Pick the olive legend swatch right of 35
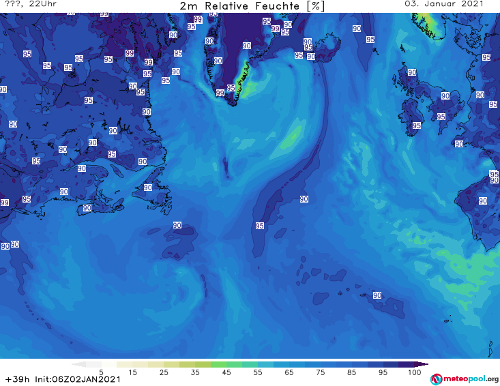 [203, 364]
